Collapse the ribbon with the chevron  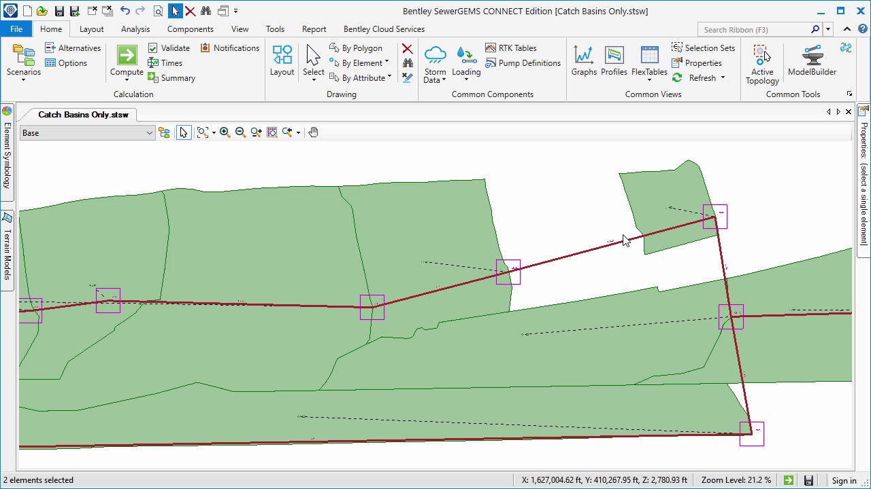coord(847,29)
